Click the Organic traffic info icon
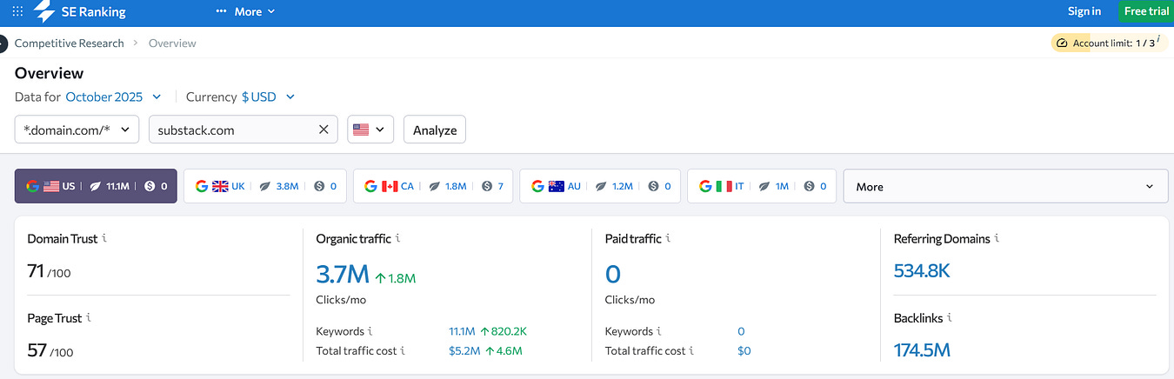Viewport: 1174px width, 379px height. pos(397,237)
